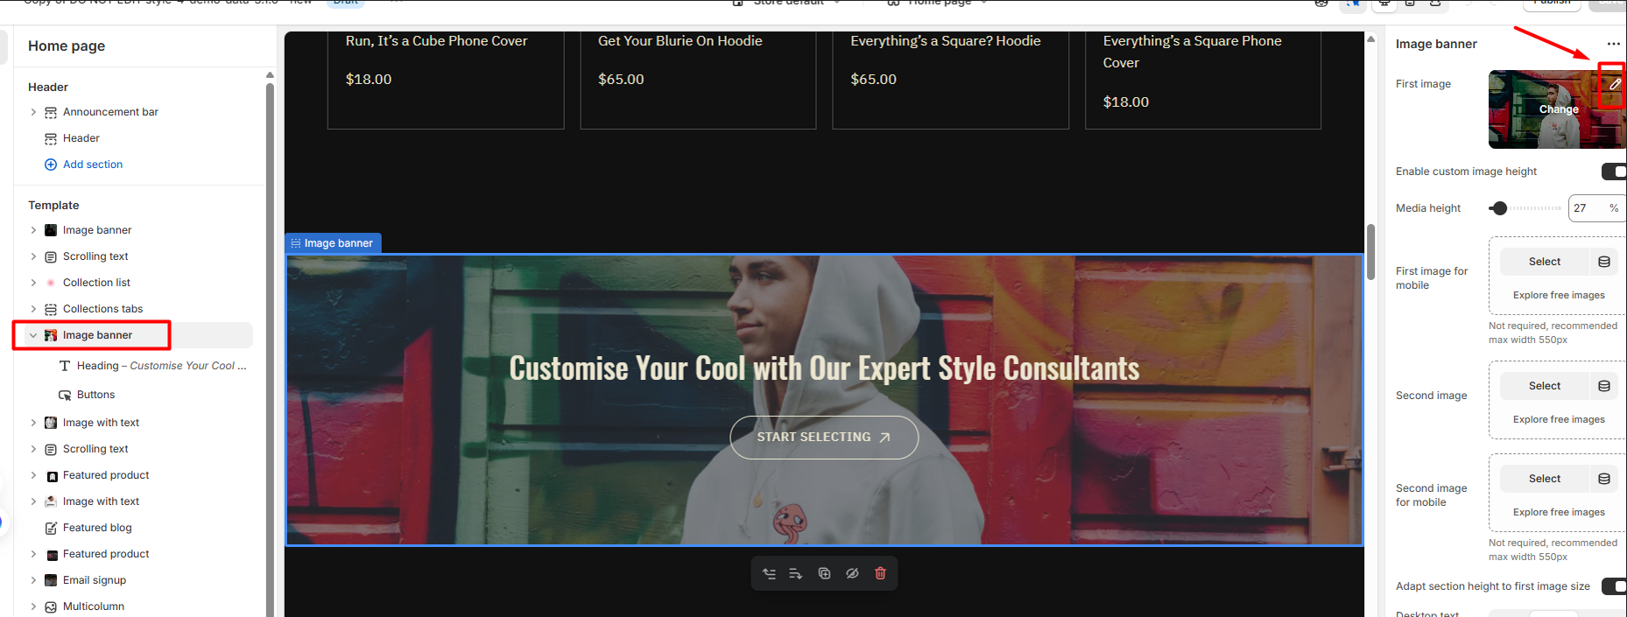Viewport: 1627px width, 617px height.
Task: Move the Image banner section down
Action: pos(796,574)
